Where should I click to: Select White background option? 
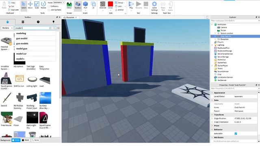coord(16,140)
